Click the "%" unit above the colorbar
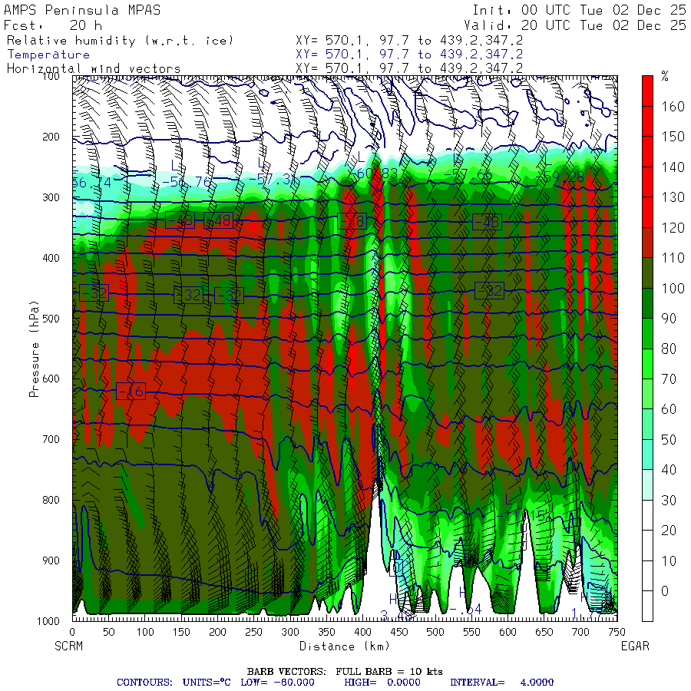This screenshot has width=691, height=691. tap(665, 76)
